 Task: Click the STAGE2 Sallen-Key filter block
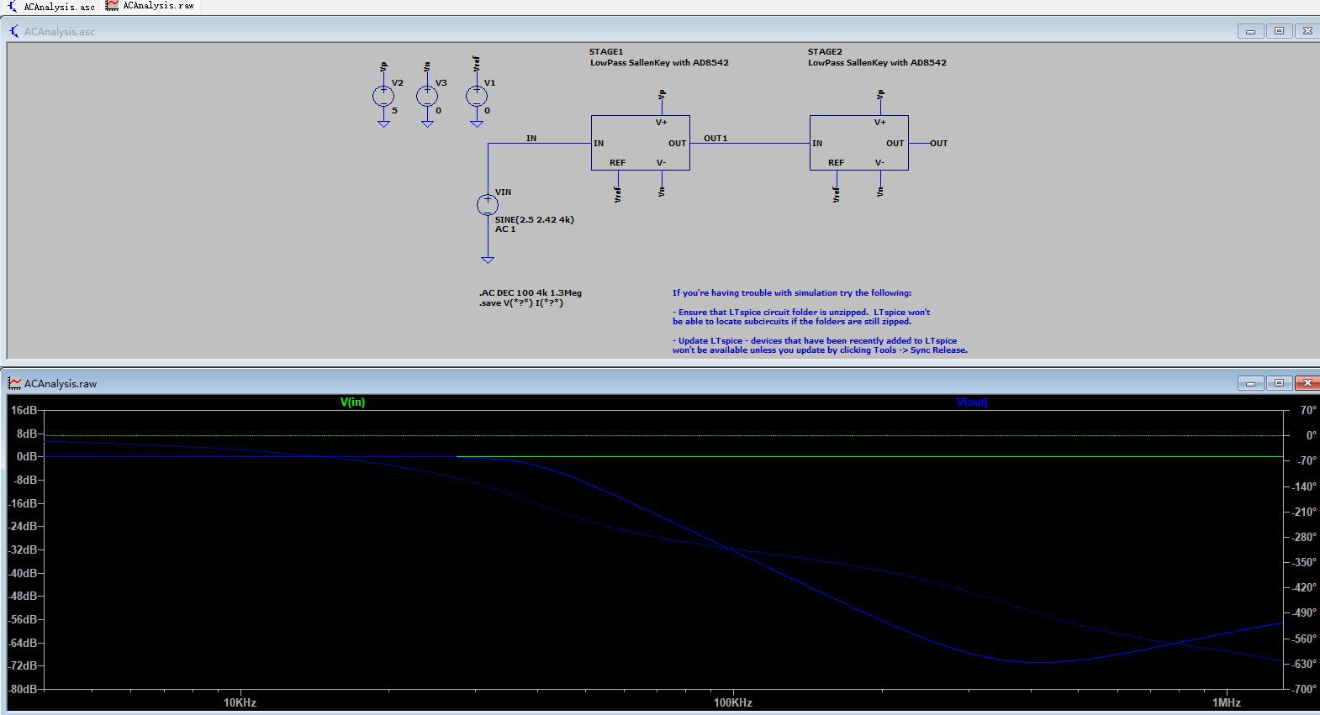[859, 143]
